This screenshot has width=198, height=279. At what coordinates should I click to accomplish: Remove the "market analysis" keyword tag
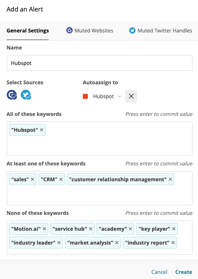117,243
